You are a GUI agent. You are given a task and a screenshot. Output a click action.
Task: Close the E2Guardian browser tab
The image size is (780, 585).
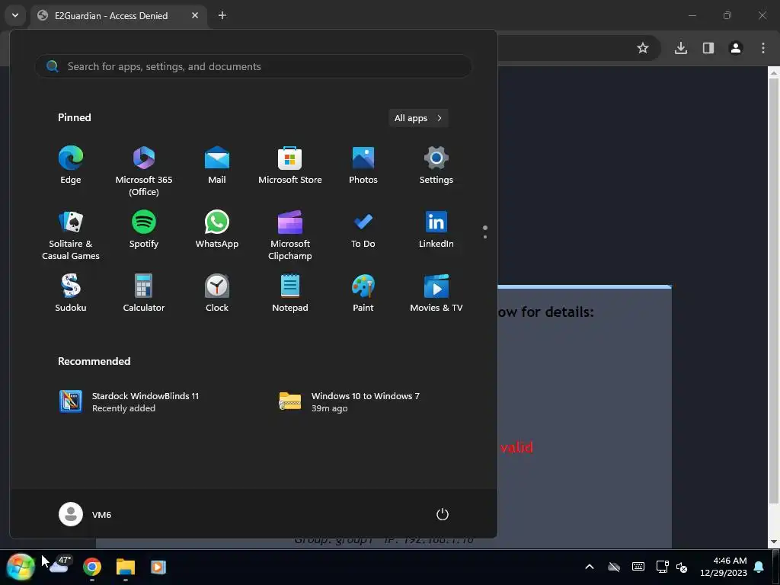click(x=195, y=15)
